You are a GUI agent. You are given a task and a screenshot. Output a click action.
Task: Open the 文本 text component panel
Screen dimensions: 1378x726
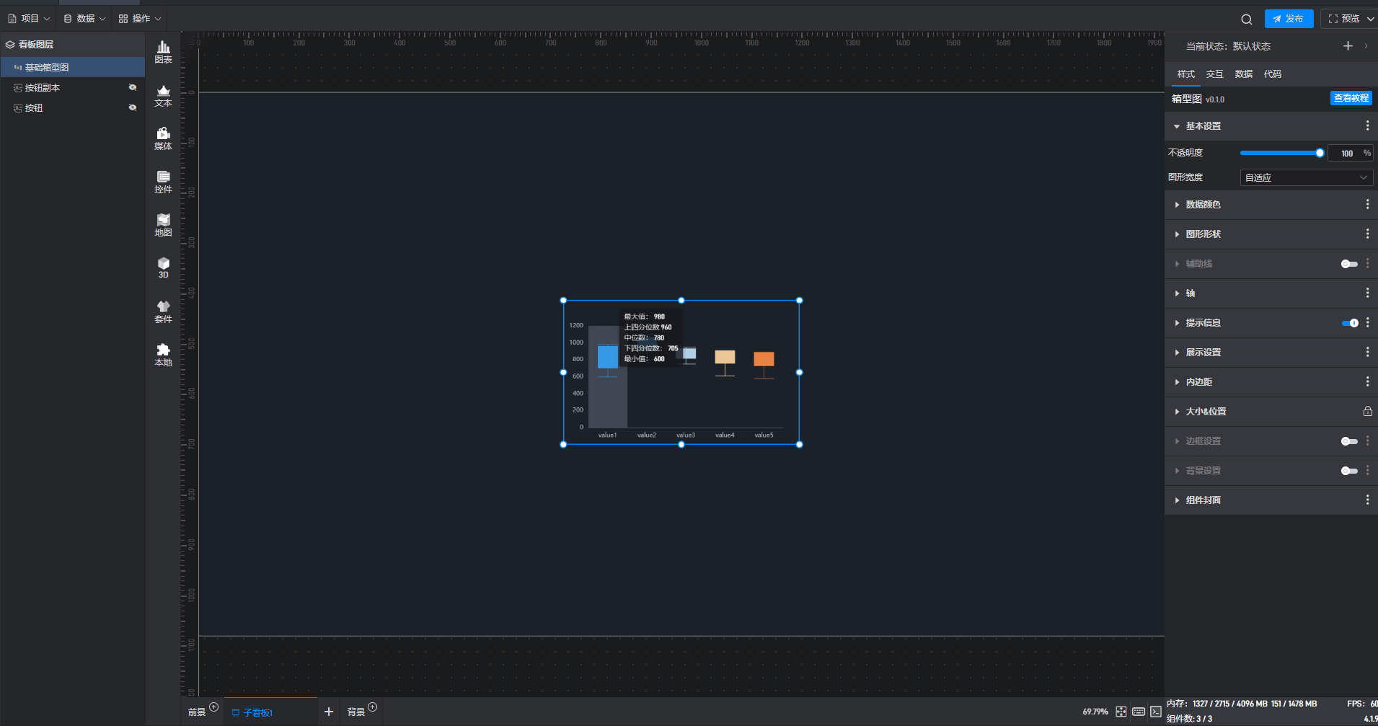[164, 95]
